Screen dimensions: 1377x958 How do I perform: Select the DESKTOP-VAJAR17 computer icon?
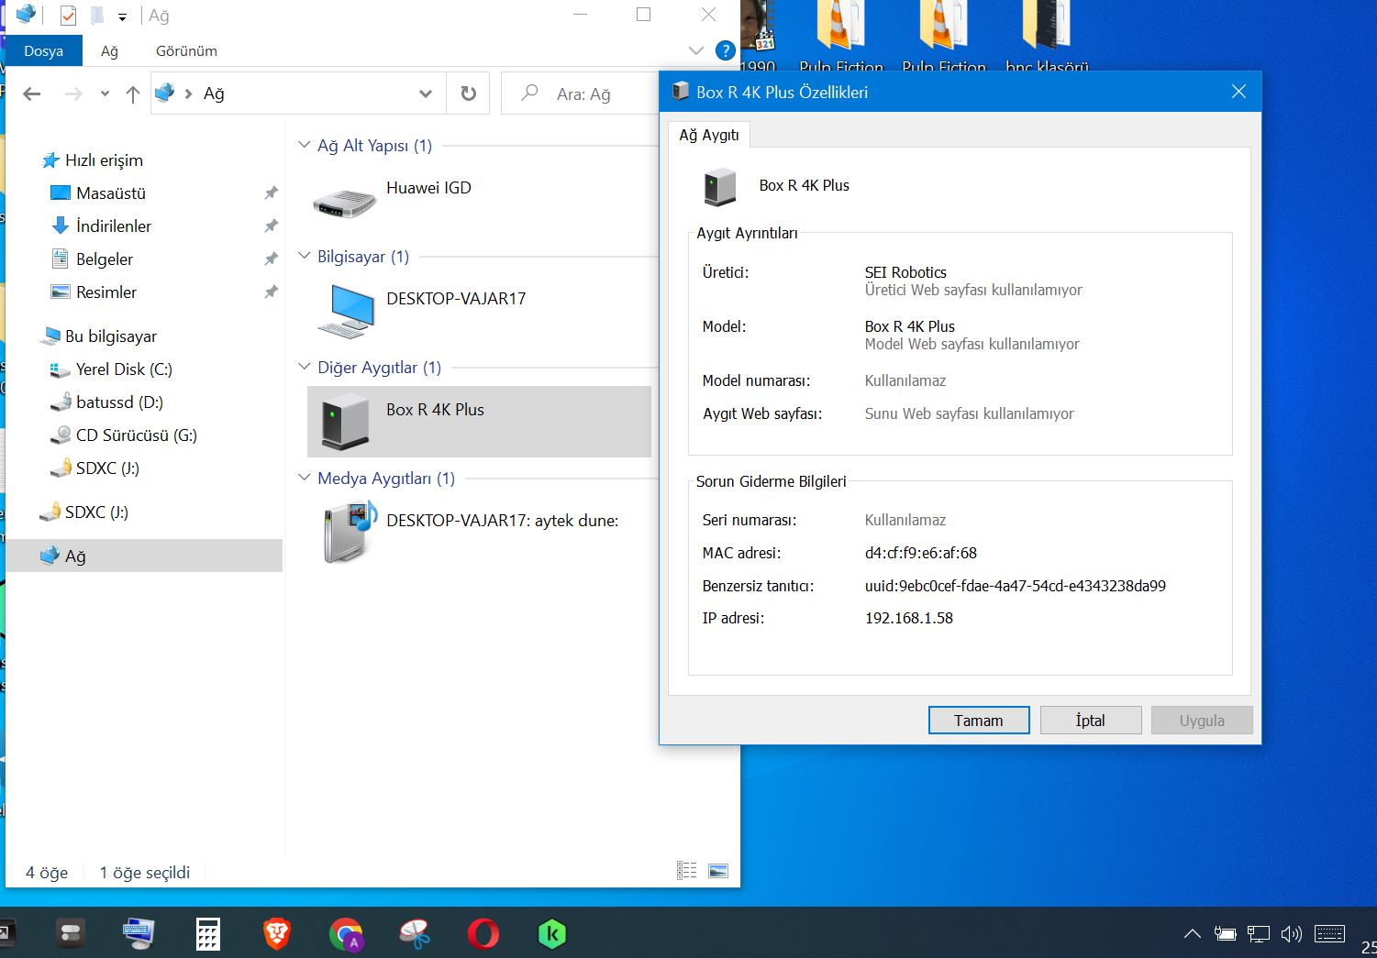(346, 312)
